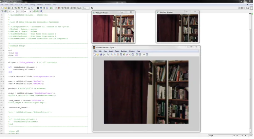254x139 pixels.
Task: Insert a colorbar in Figure 1
Action: point(137,54)
